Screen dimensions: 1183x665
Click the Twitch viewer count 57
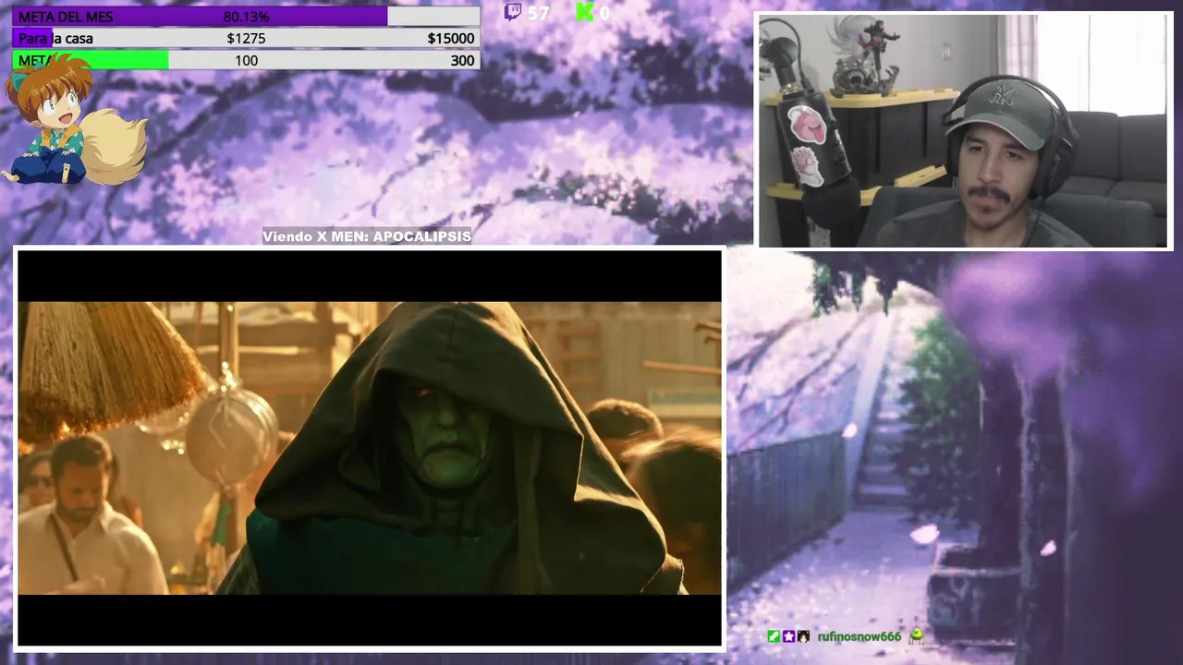click(x=539, y=13)
